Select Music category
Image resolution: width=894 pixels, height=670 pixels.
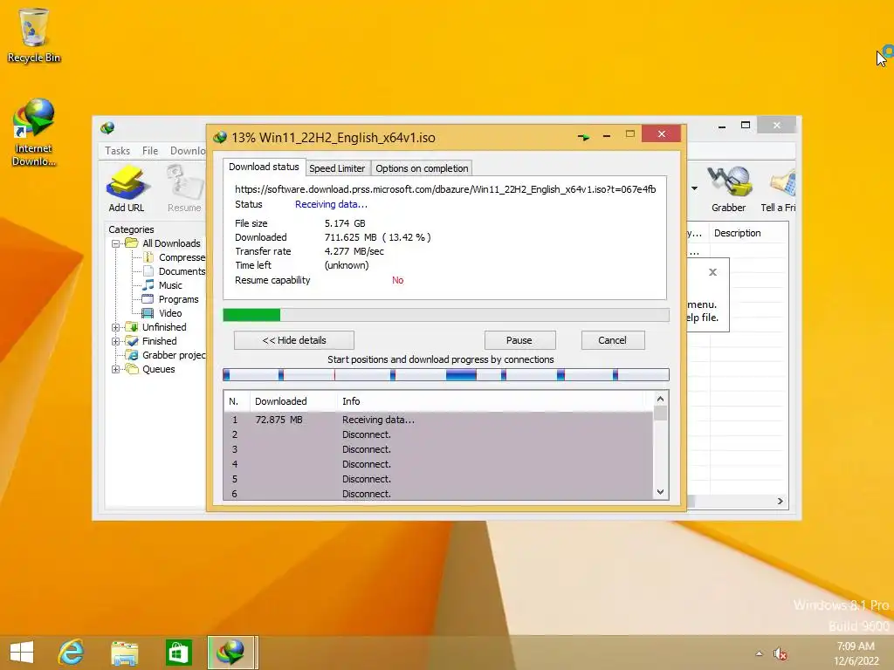click(170, 285)
